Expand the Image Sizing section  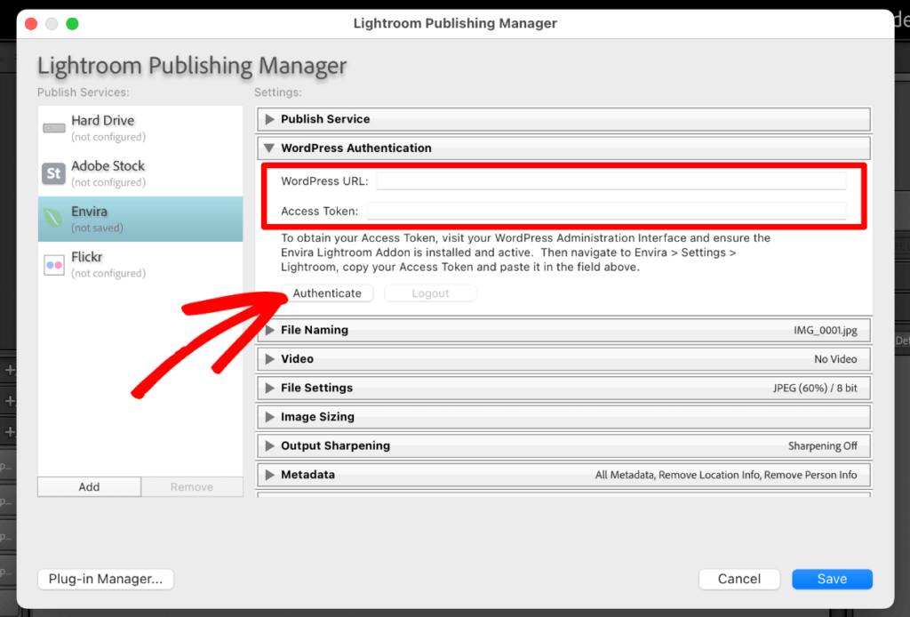coord(269,417)
